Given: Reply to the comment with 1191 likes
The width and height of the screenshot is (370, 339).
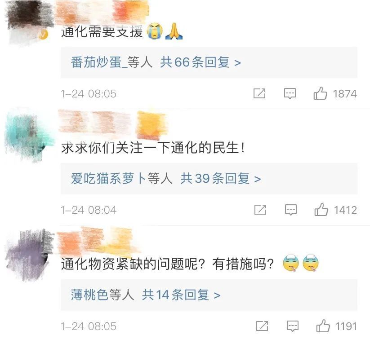Looking at the screenshot, I should (292, 326).
